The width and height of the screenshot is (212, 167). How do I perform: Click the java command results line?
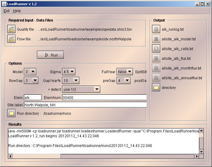[x=104, y=131]
